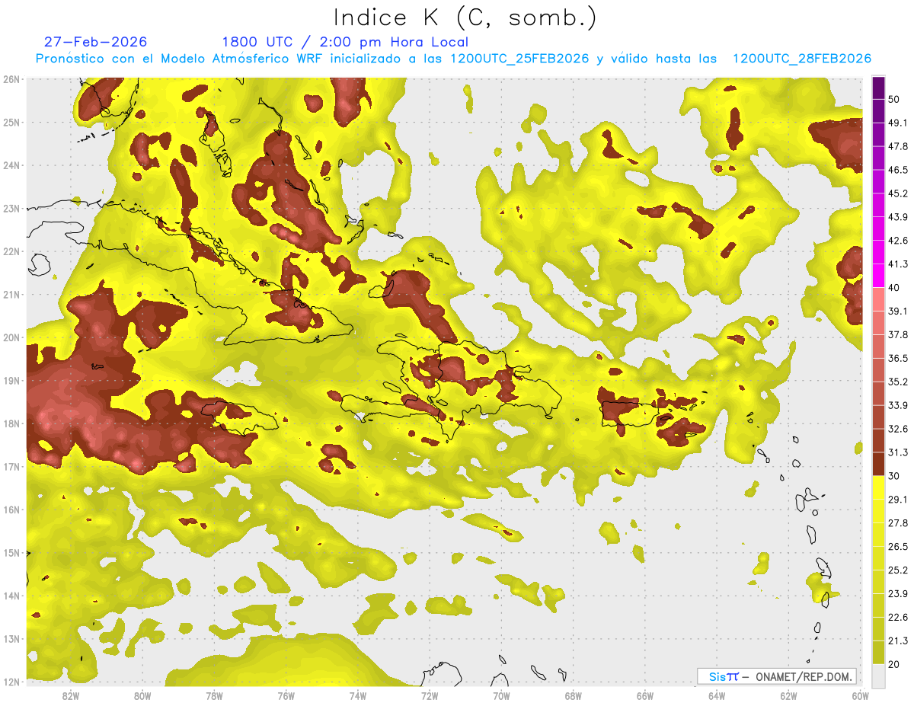The height and width of the screenshot is (706, 914).
Task: Pick the olive swatch between 20 and 21.3
Action: (x=878, y=653)
